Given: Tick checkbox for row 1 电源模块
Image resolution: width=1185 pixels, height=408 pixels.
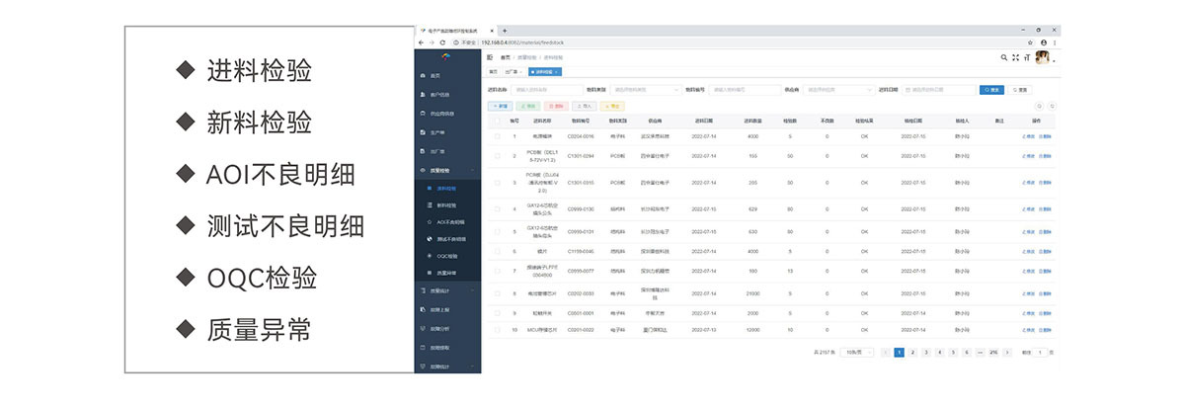Looking at the screenshot, I should click(498, 136).
